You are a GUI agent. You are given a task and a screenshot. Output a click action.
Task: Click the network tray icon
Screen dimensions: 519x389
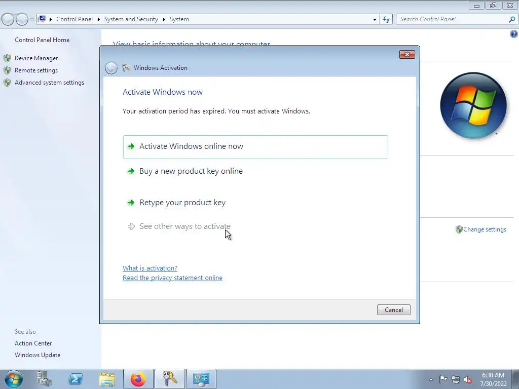pos(456,379)
